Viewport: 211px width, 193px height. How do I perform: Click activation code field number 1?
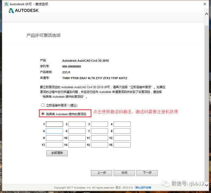tap(54, 124)
